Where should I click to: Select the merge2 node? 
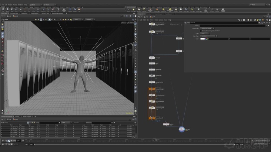point(152,58)
